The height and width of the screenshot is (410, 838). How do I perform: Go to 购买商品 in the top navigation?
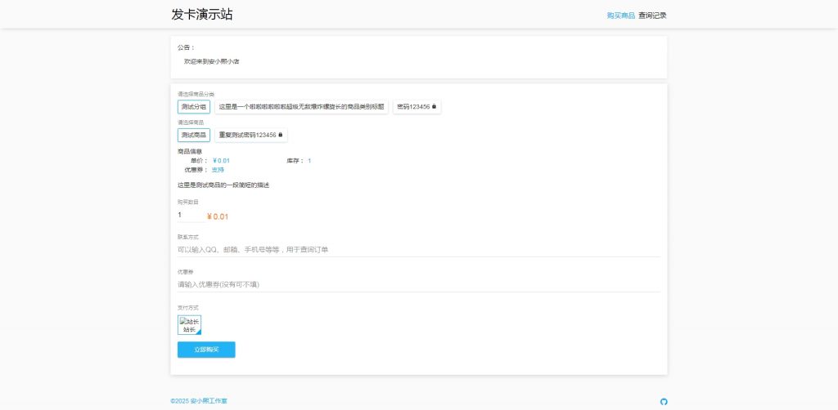620,16
